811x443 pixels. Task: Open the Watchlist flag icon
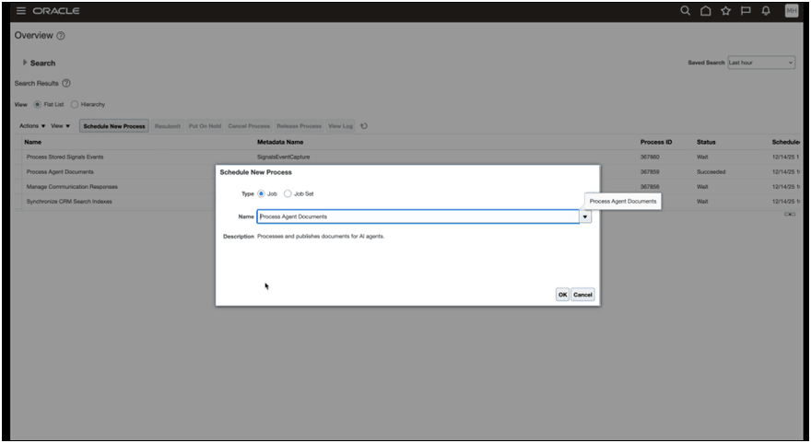click(x=746, y=11)
